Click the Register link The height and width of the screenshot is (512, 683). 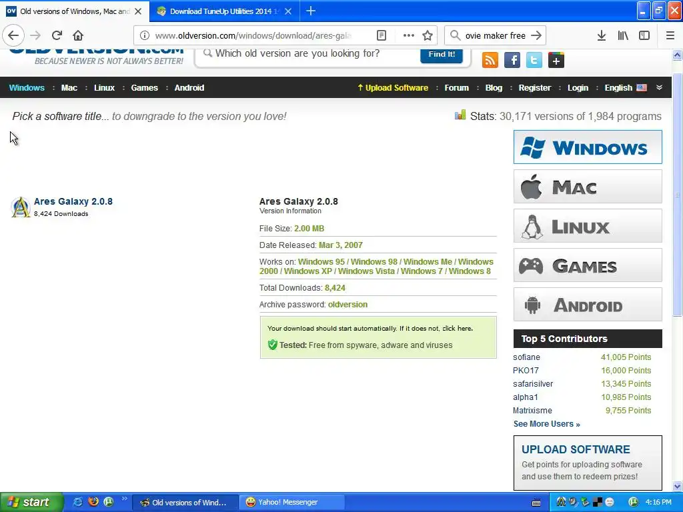[x=534, y=87]
